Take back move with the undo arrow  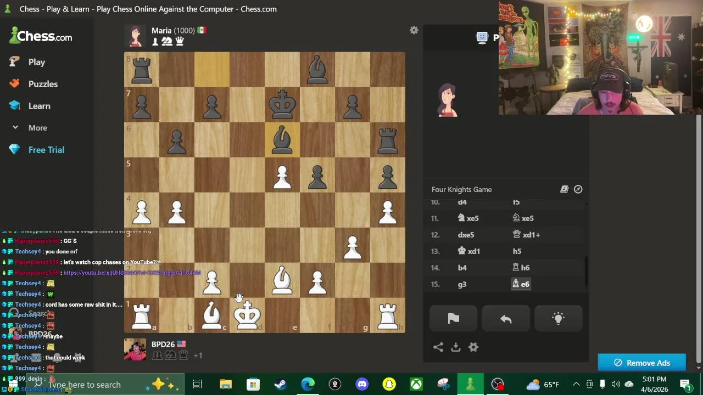tap(506, 319)
